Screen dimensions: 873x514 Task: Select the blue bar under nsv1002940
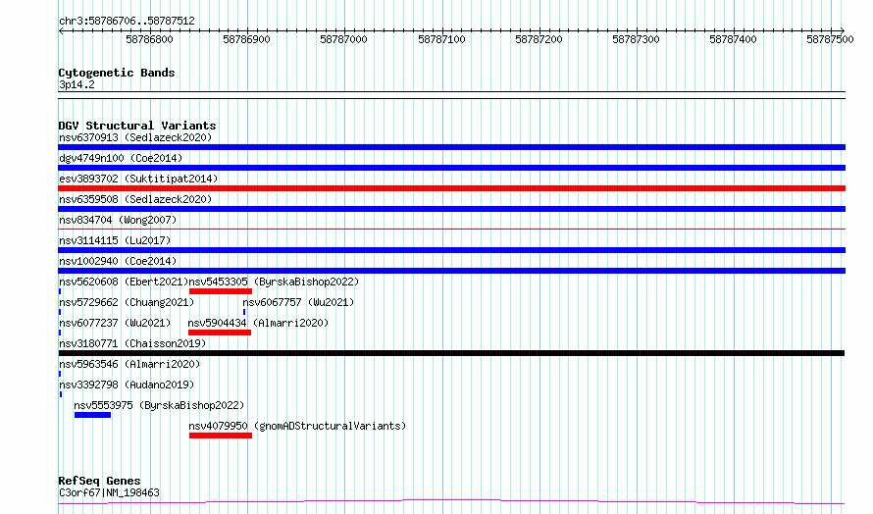[x=451, y=271]
